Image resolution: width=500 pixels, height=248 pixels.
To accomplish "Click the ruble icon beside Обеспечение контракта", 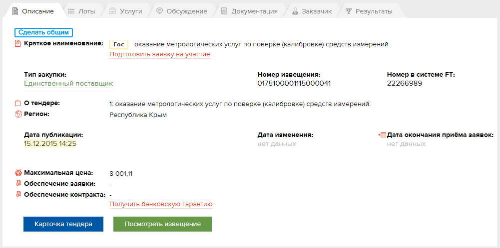I will [x=18, y=194].
